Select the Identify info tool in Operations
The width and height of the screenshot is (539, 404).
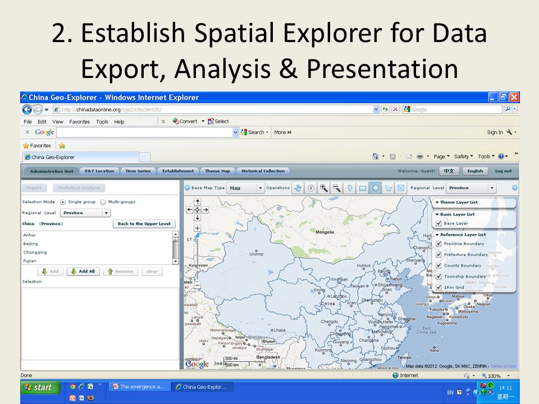310,188
